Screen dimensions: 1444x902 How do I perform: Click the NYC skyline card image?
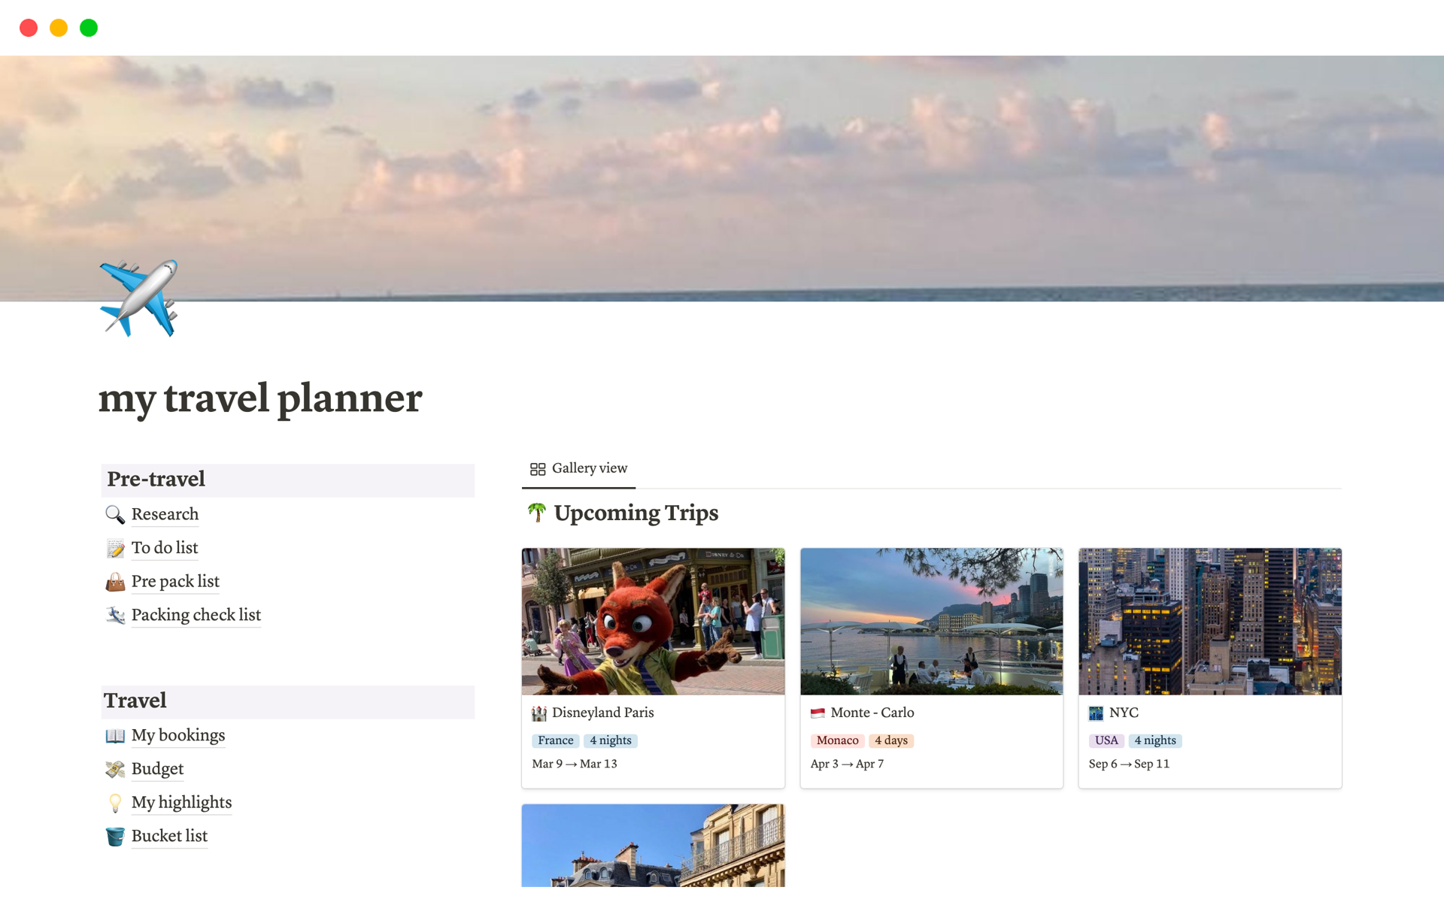pos(1209,621)
